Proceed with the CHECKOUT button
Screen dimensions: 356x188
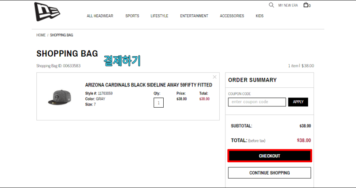[x=270, y=156]
